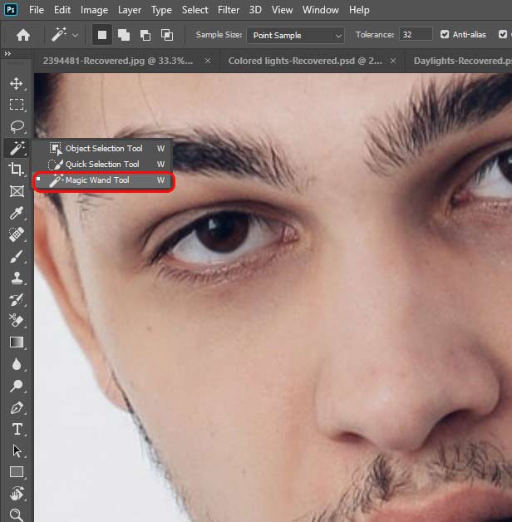
Task: Select the Rectangular Marquee tool
Action: tap(17, 105)
